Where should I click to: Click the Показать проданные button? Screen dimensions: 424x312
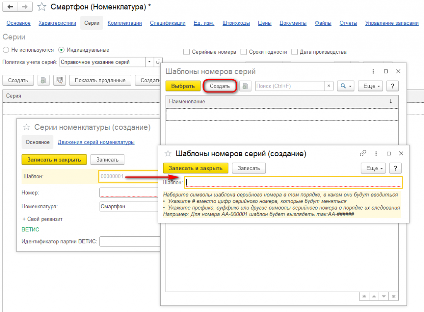click(100, 80)
